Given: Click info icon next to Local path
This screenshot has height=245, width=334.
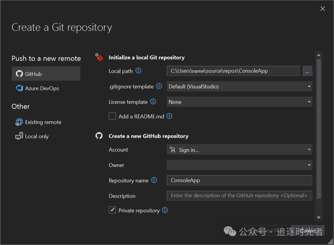Looking at the screenshot, I should pos(139,71).
